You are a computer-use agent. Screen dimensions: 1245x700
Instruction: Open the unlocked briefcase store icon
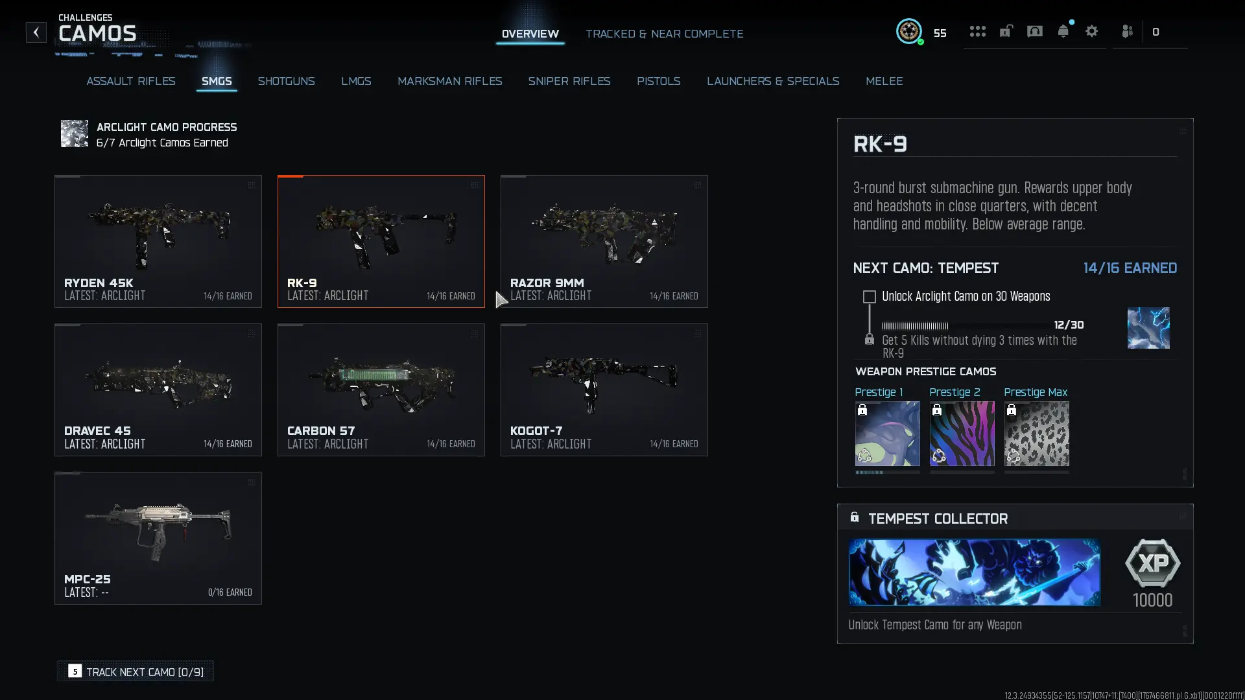pos(1006,31)
